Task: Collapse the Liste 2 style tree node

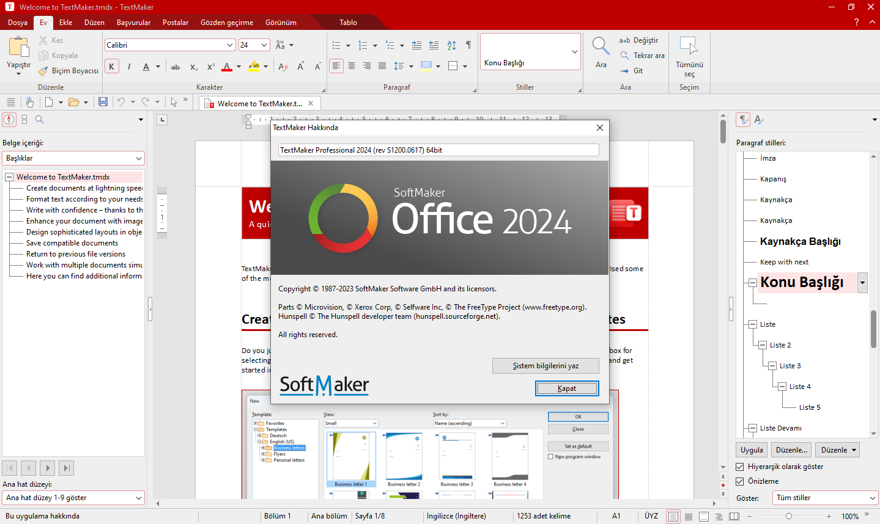Action: (x=763, y=345)
